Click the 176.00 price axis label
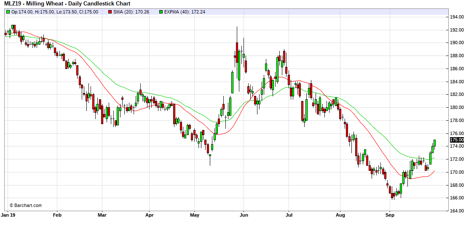This screenshot has width=466, height=228. point(457,133)
